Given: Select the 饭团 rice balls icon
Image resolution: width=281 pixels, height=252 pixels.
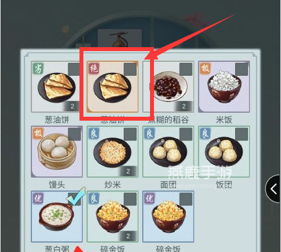Looking at the screenshot, I should coord(224,152).
